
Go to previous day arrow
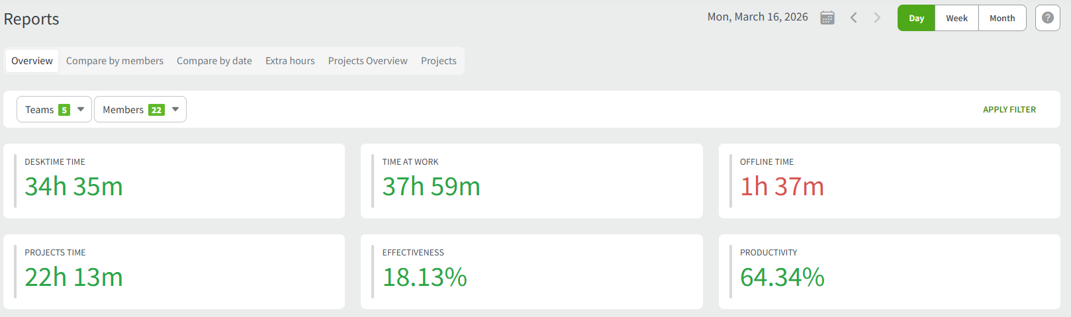[854, 18]
